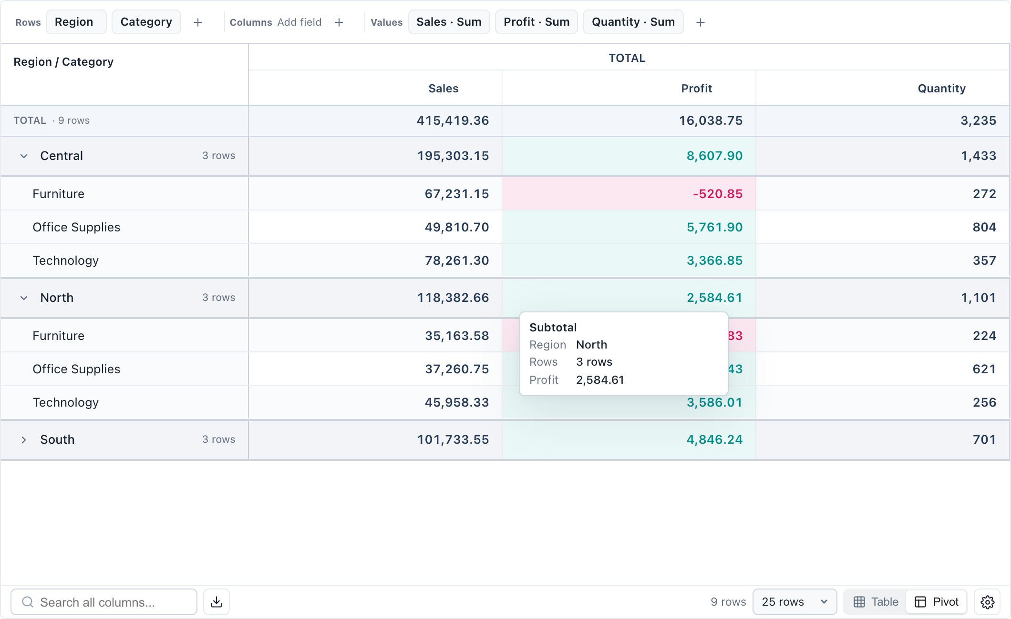Select North subtotal sales 118,382.66
This screenshot has height=619, width=1011.
(x=375, y=298)
